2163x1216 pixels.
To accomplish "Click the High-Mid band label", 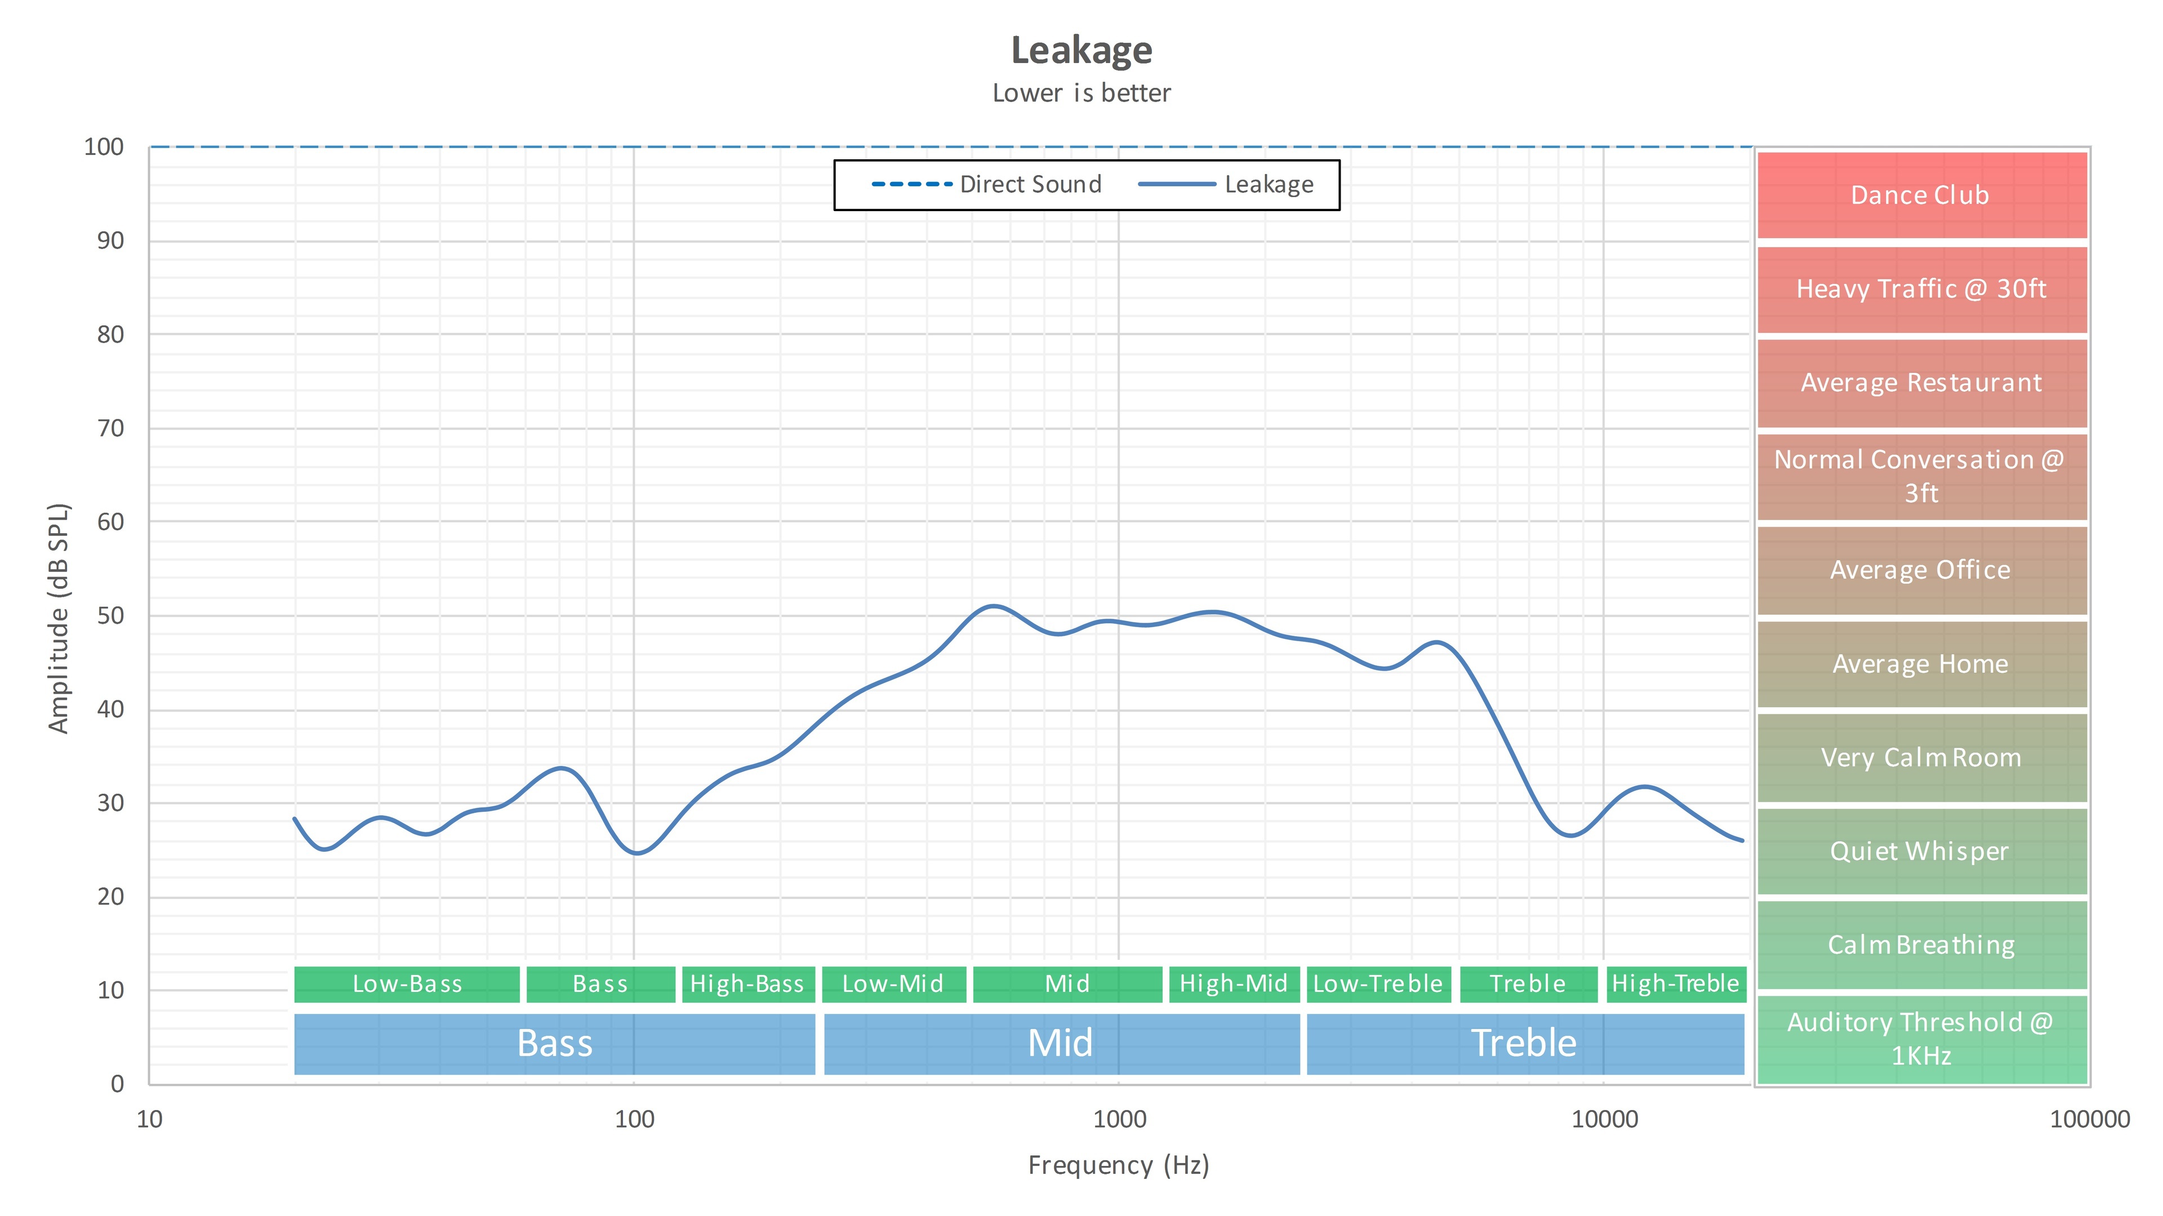I will 1234,985.
